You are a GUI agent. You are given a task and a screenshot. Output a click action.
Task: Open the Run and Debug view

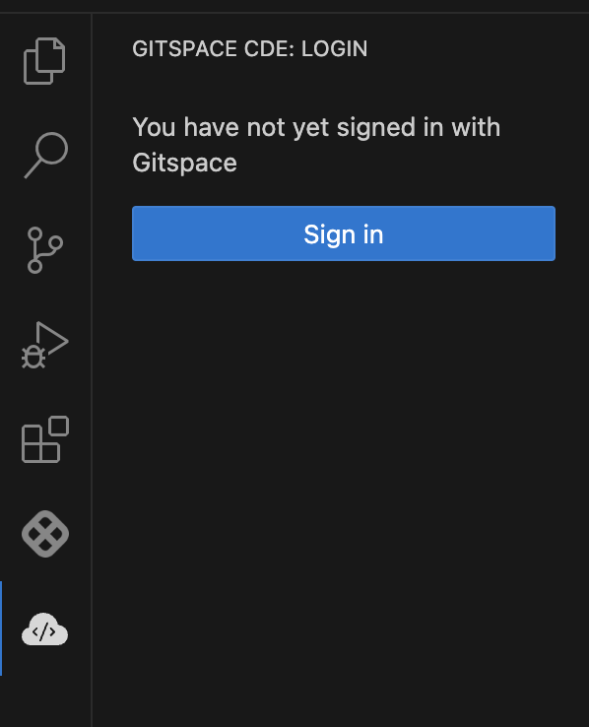coord(45,345)
